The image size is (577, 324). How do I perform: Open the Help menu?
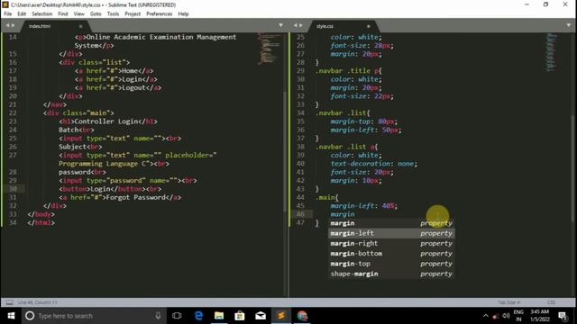point(183,14)
